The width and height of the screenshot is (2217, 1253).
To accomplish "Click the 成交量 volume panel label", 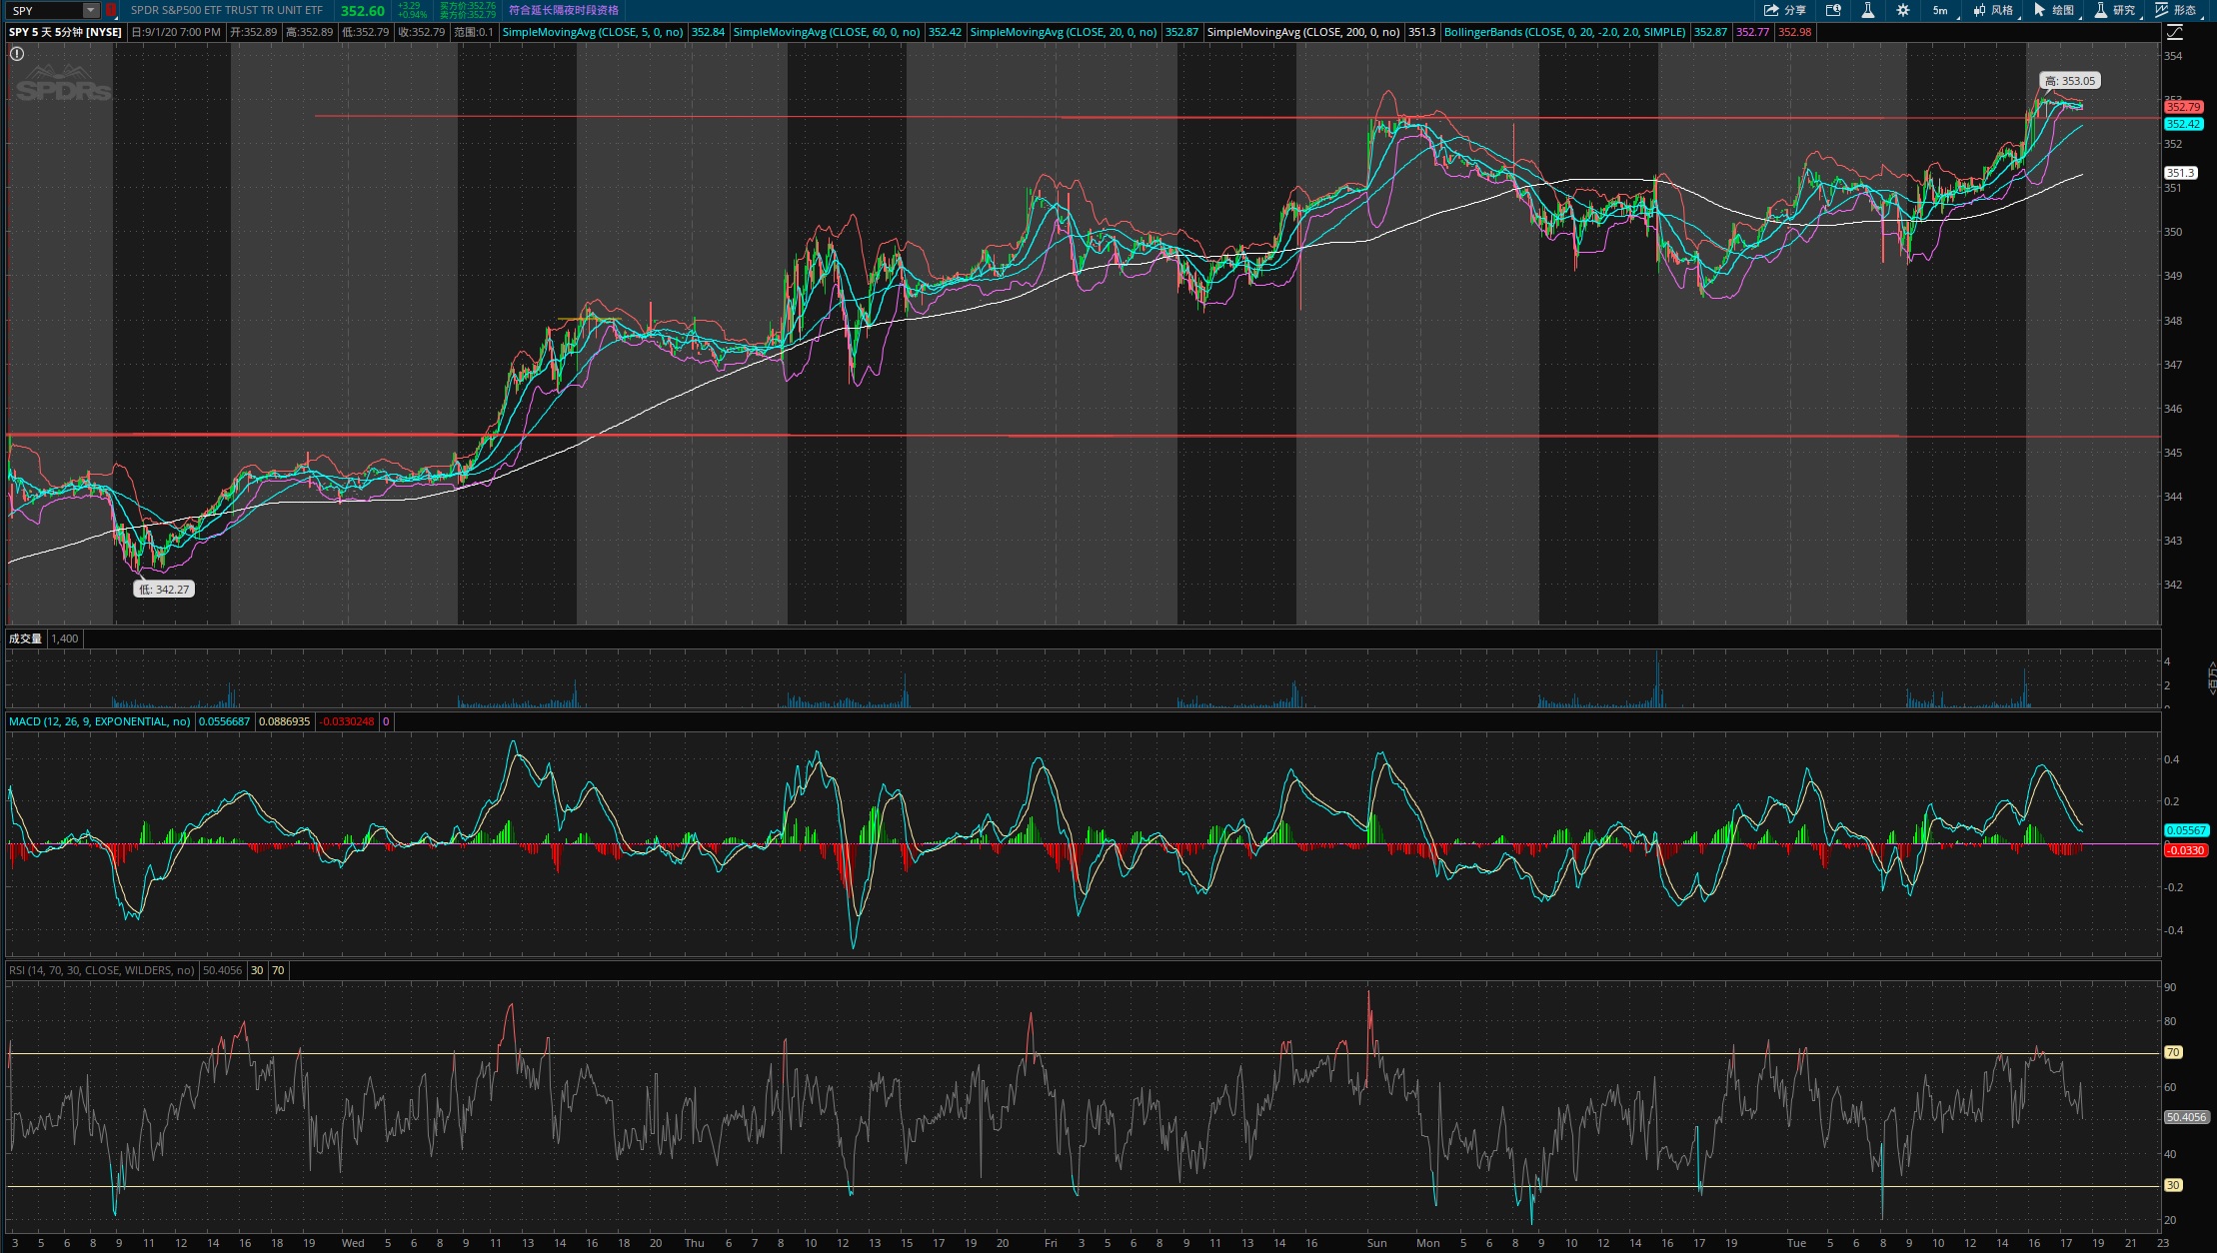I will point(25,638).
